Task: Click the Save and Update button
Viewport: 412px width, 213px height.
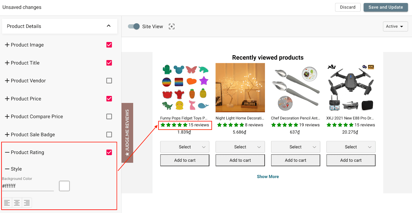Action: tap(385, 7)
